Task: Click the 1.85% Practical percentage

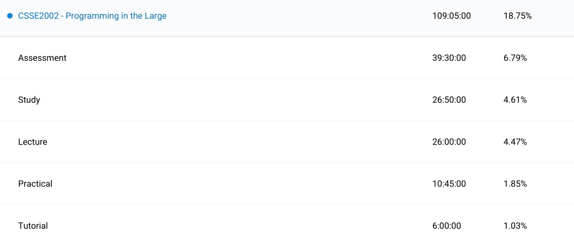Action: [x=515, y=184]
